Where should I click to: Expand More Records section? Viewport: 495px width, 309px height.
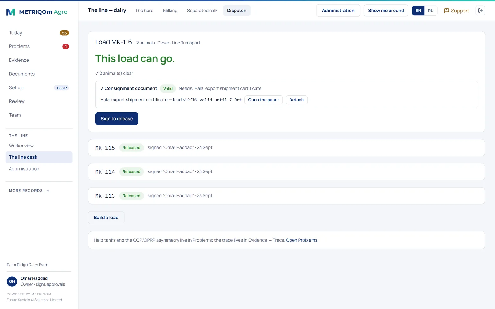[29, 191]
